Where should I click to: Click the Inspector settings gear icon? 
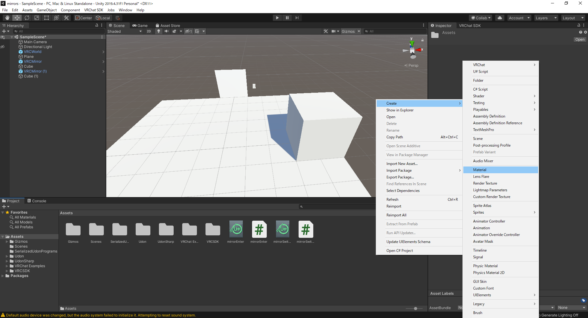tap(586, 32)
